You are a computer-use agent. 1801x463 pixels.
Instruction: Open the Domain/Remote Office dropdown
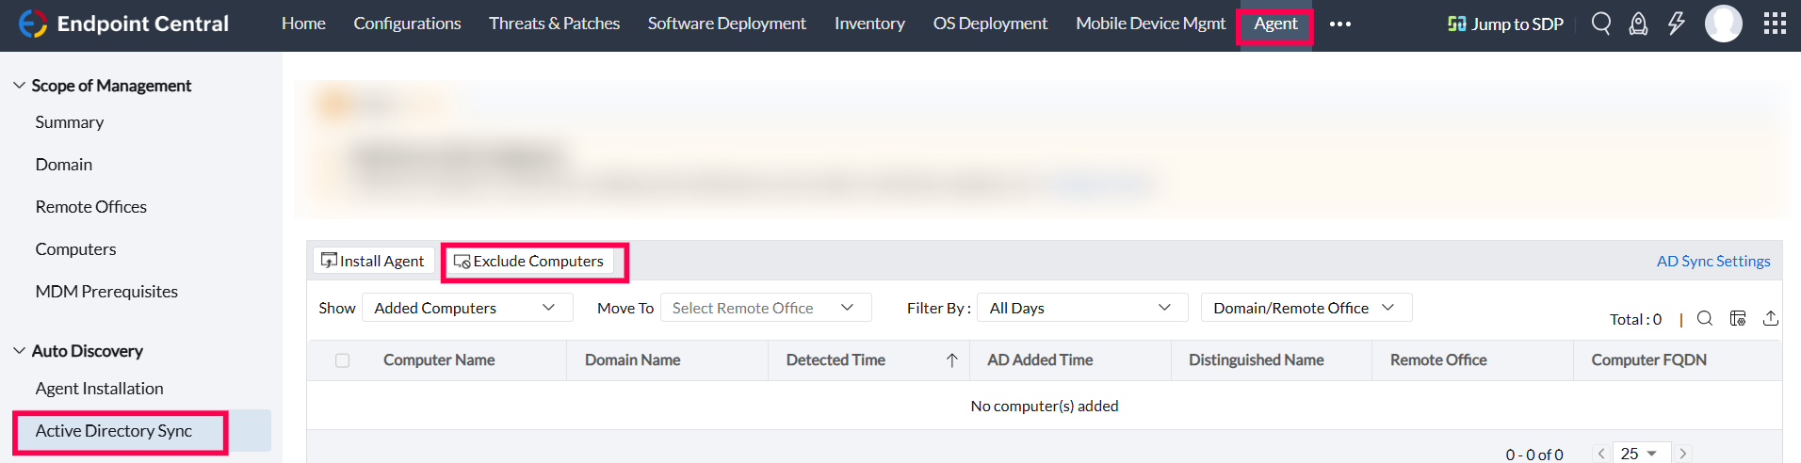tap(1306, 308)
